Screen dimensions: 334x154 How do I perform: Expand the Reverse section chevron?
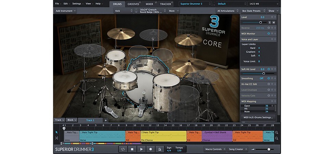point(275,28)
